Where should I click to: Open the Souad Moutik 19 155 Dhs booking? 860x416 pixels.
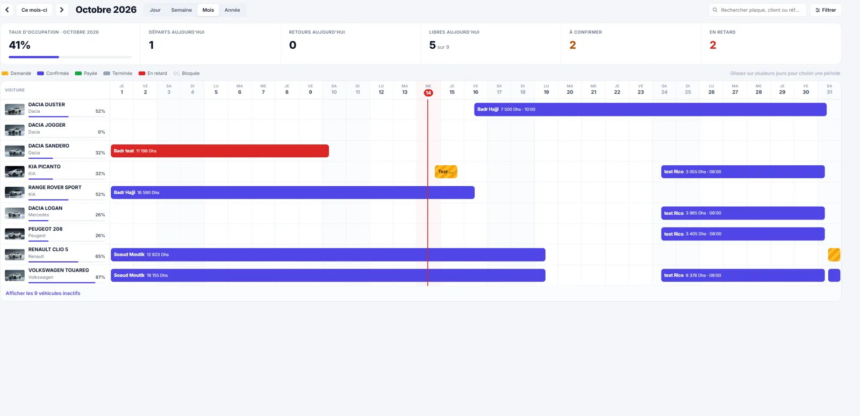[328, 275]
